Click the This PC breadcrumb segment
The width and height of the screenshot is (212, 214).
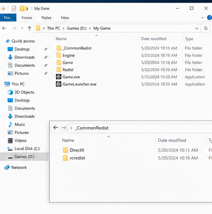[54, 28]
